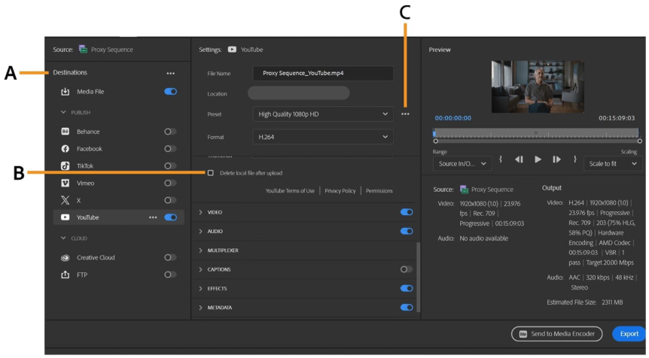Expand the METADATA settings section
The width and height of the screenshot is (649, 358).
[201, 308]
